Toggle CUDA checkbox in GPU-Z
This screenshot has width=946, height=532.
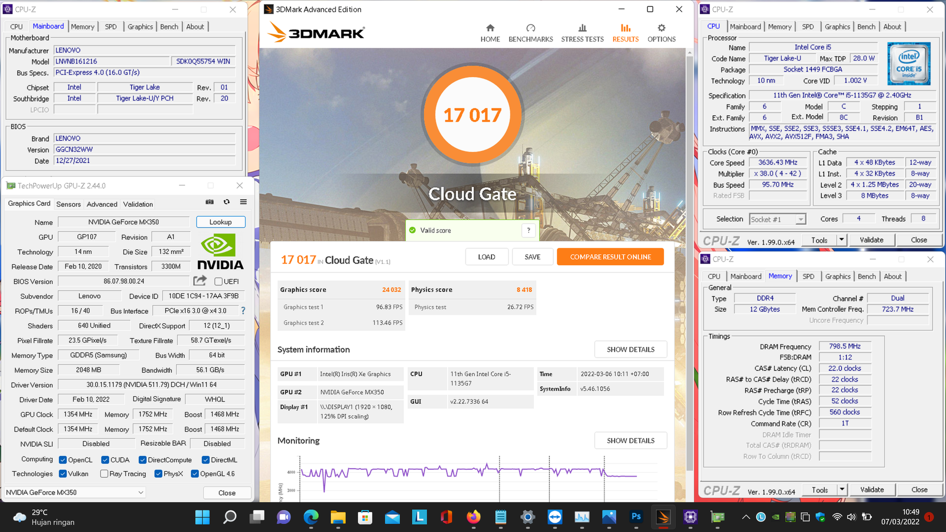click(105, 460)
